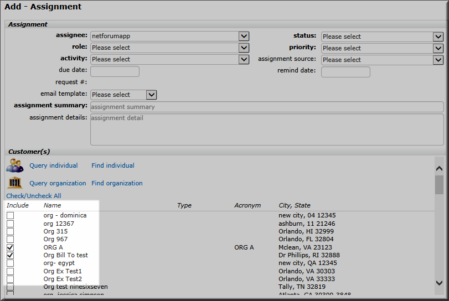Click into the assignment summary field

click(266, 107)
